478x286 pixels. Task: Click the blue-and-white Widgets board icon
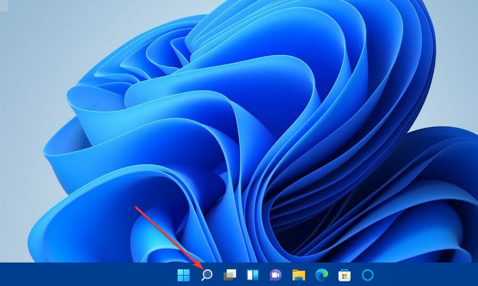coord(252,275)
